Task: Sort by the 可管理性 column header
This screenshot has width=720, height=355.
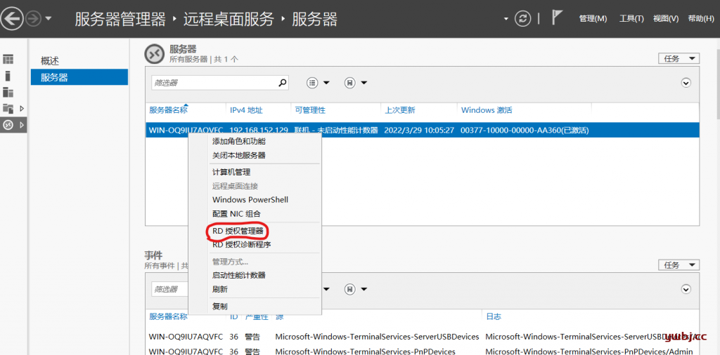Action: tap(310, 110)
